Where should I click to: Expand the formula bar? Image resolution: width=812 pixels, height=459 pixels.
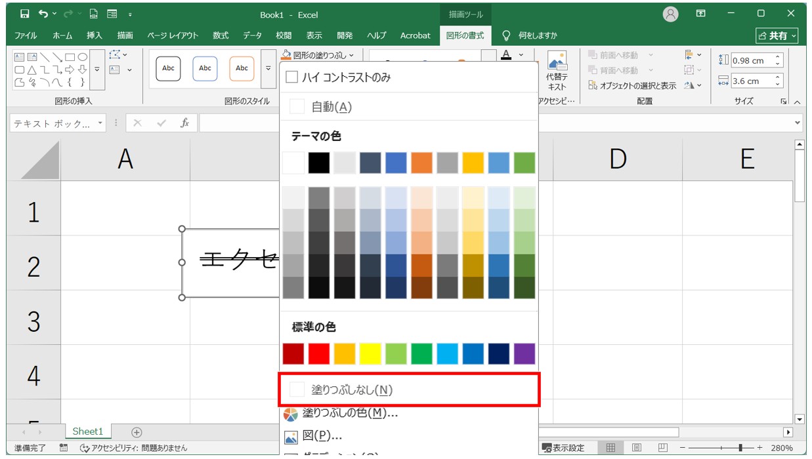[x=798, y=123]
